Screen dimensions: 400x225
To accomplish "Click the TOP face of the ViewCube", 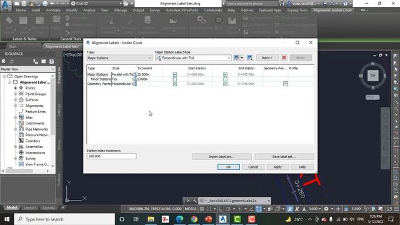I will tap(372, 76).
